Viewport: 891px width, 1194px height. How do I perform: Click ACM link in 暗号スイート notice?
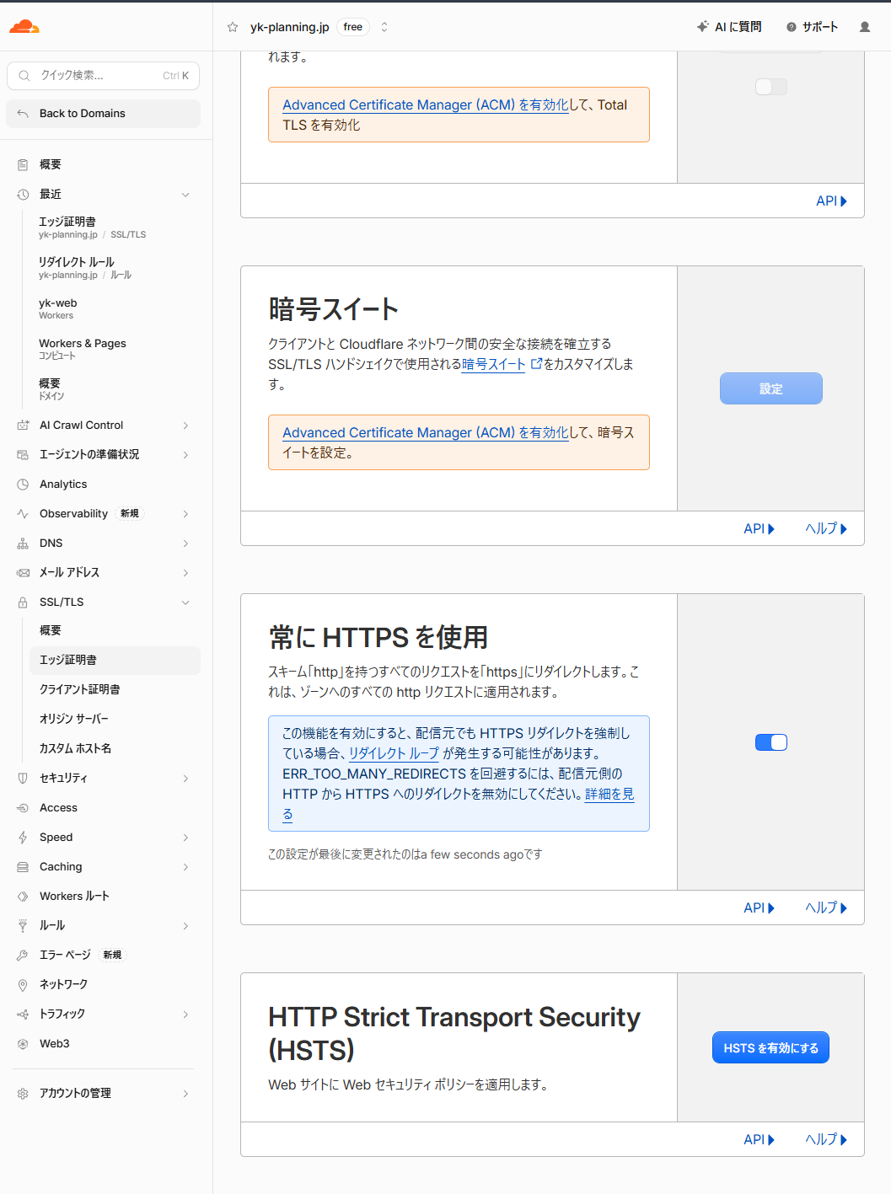tap(426, 432)
